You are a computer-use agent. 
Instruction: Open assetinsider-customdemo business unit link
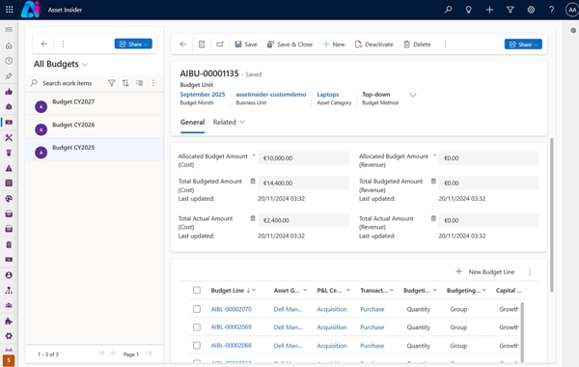pyautogui.click(x=271, y=95)
